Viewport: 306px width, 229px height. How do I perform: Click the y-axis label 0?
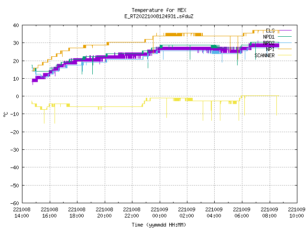[x=18, y=96]
